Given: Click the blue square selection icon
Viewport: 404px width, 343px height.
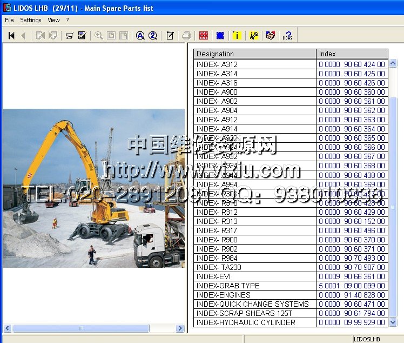Looking at the screenshot, I should (x=220, y=36).
